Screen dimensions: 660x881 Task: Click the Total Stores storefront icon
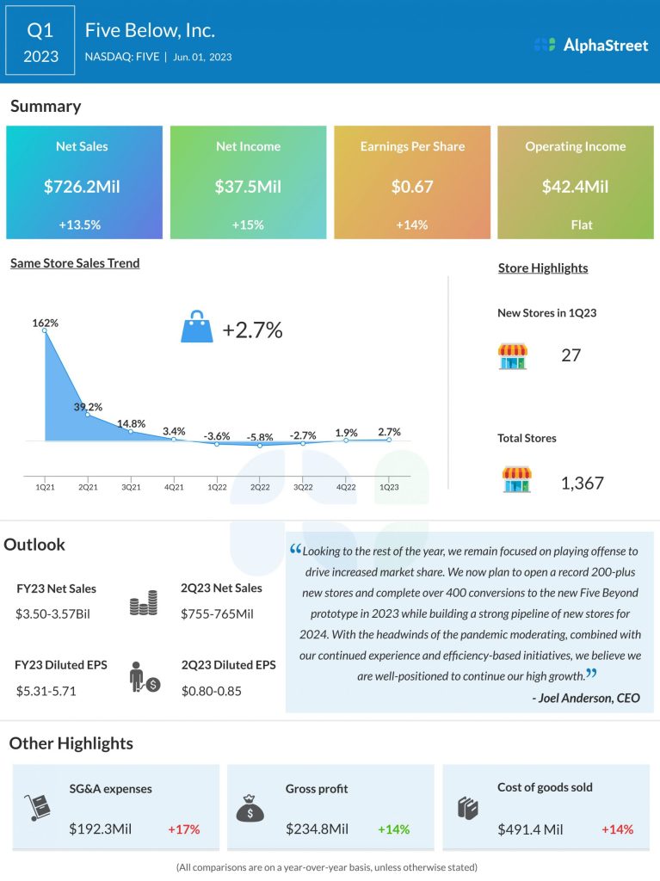516,480
